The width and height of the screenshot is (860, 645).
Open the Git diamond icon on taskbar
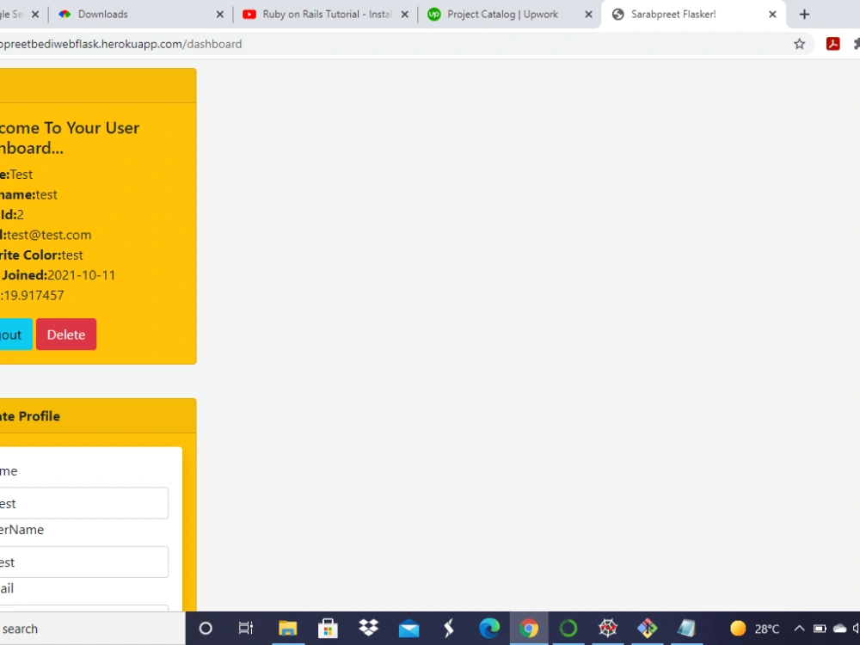coord(648,629)
